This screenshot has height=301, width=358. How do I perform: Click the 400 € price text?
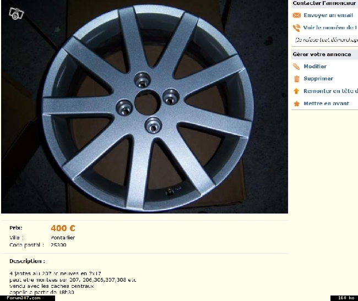(x=63, y=228)
